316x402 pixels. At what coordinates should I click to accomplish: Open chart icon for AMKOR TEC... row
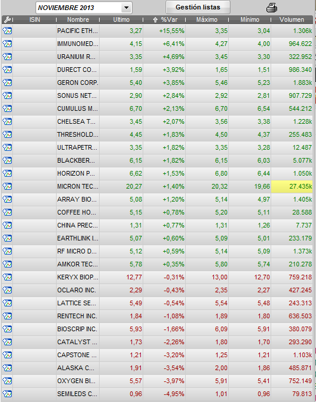pos(7,264)
